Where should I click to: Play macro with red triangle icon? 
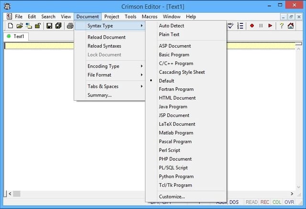[270, 26]
